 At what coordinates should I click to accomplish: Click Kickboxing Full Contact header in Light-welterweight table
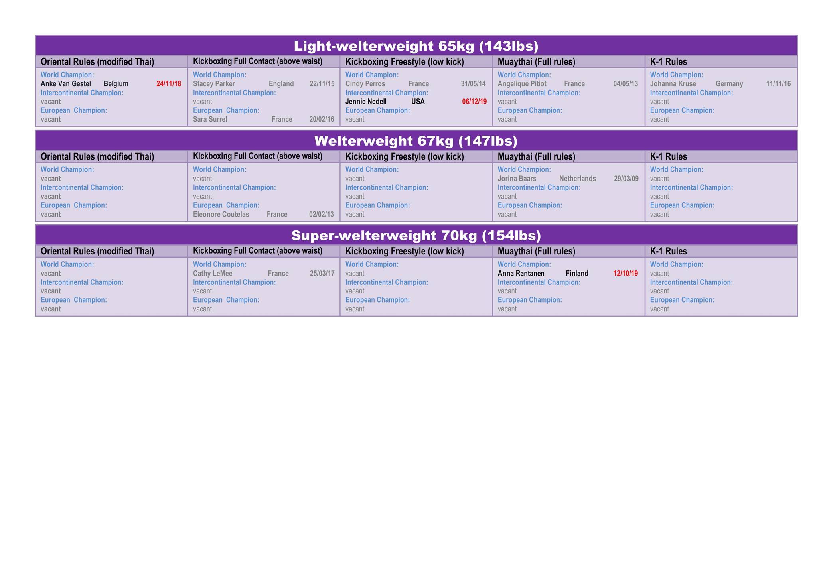[258, 61]
